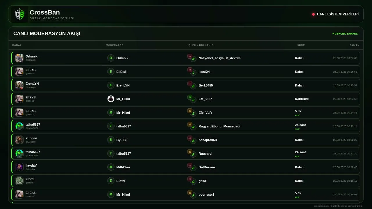Click the Elofel channel avatar
The height and width of the screenshot is (209, 372).
(x=19, y=181)
